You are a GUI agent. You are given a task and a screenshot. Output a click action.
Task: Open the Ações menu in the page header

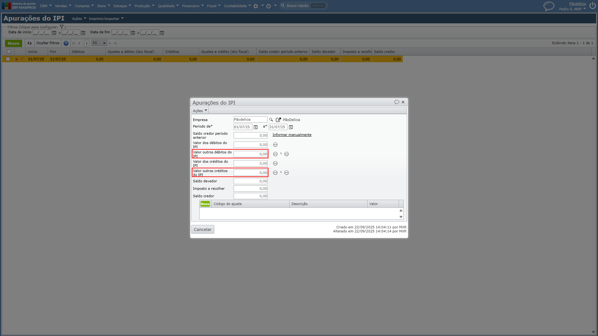[x=79, y=19]
